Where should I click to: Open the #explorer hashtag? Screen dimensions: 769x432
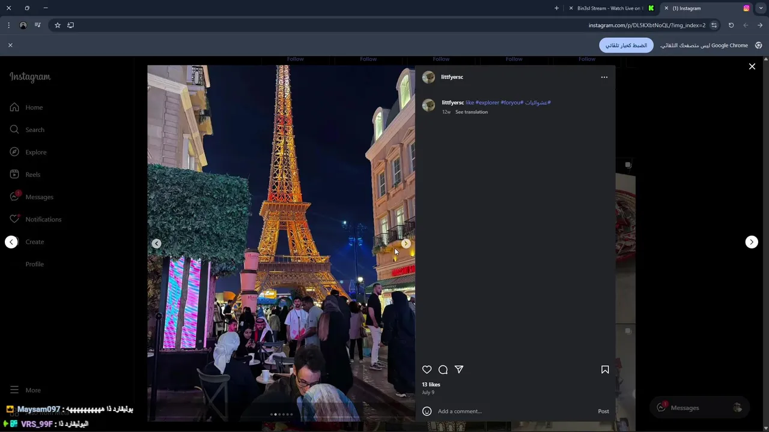487,103
